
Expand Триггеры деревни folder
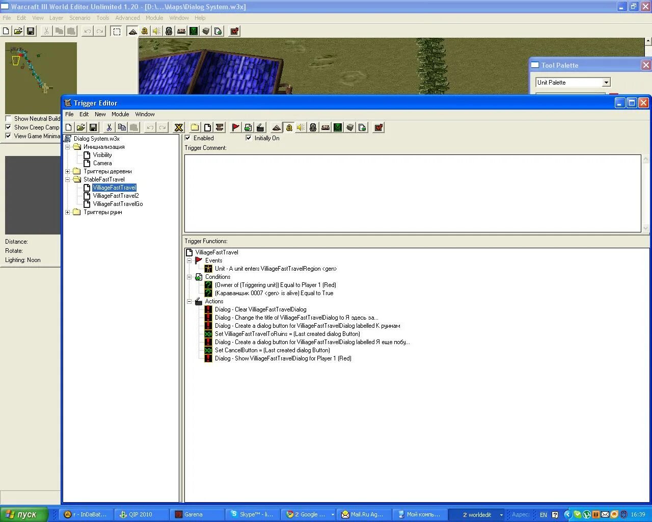click(67, 171)
